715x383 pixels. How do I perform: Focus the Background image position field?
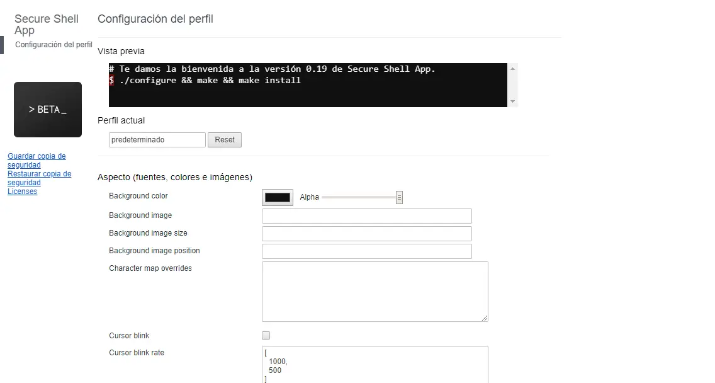(x=366, y=251)
